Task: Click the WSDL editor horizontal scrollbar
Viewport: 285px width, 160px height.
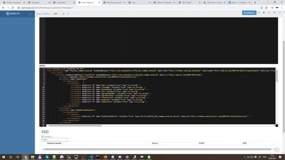Action: (x=75, y=125)
